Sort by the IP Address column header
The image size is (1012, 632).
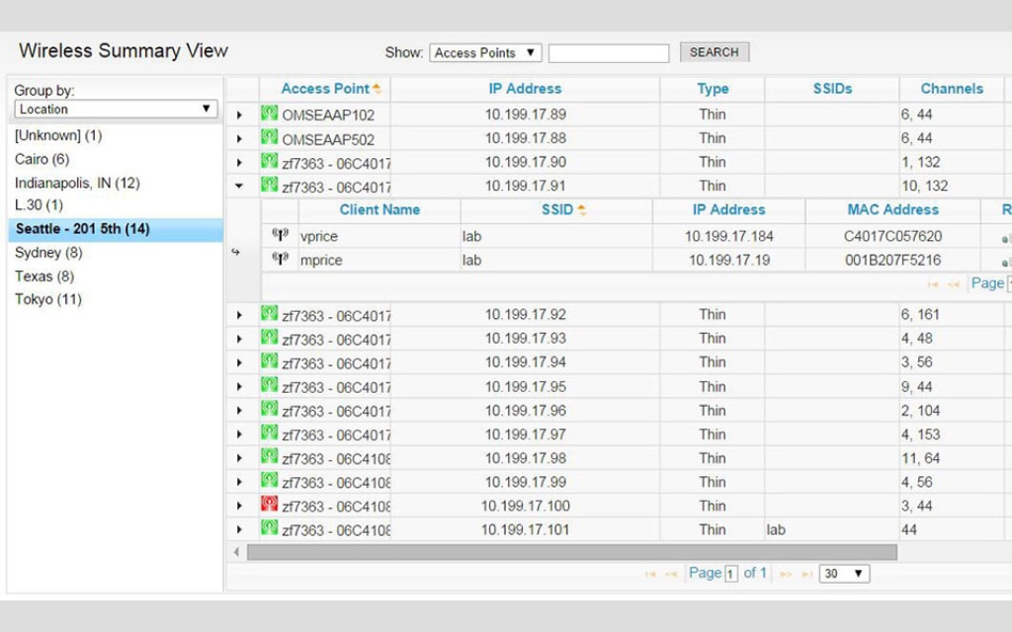(524, 88)
